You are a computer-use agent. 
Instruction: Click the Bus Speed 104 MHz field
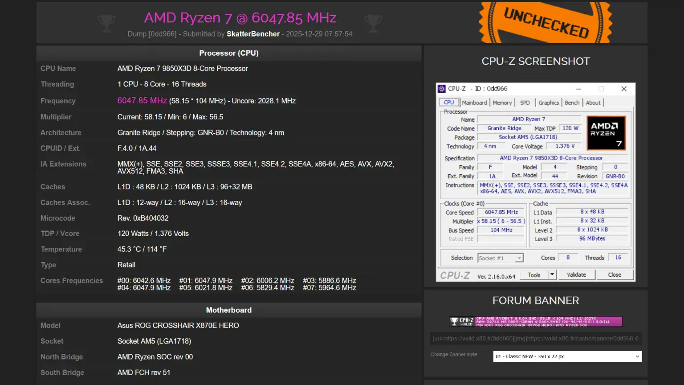[501, 230]
